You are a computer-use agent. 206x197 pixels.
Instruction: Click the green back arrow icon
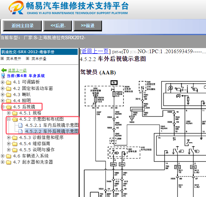[4, 70]
